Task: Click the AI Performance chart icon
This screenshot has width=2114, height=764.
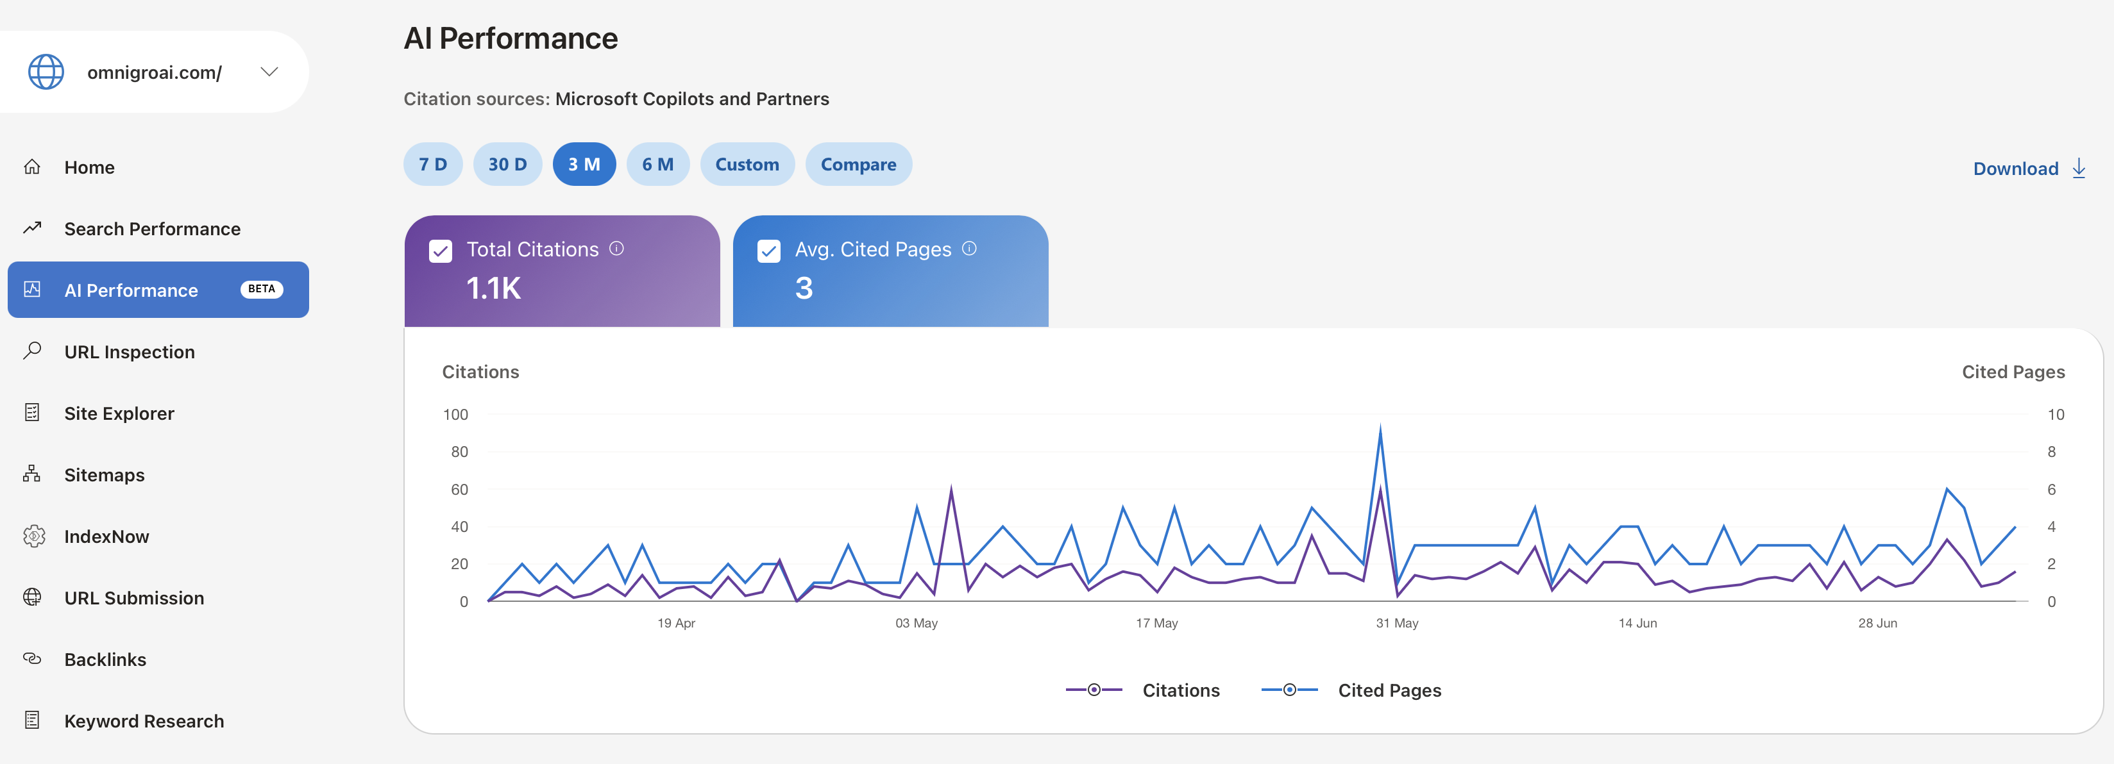Action: tap(32, 289)
